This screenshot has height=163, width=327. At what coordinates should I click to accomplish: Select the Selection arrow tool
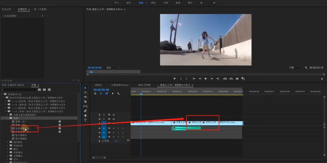(85, 88)
